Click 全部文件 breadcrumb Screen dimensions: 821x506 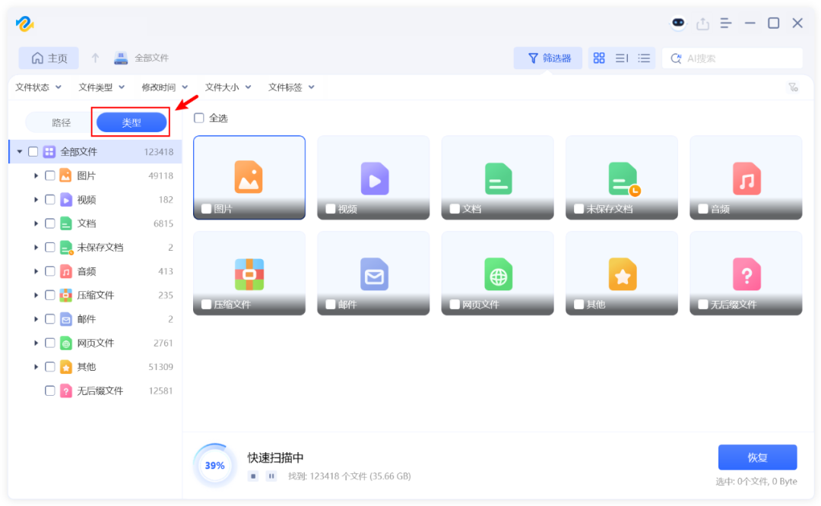click(151, 58)
